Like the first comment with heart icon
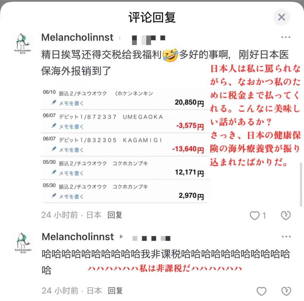Image resolution: width=304 pixels, height=301 pixels. [254, 215]
